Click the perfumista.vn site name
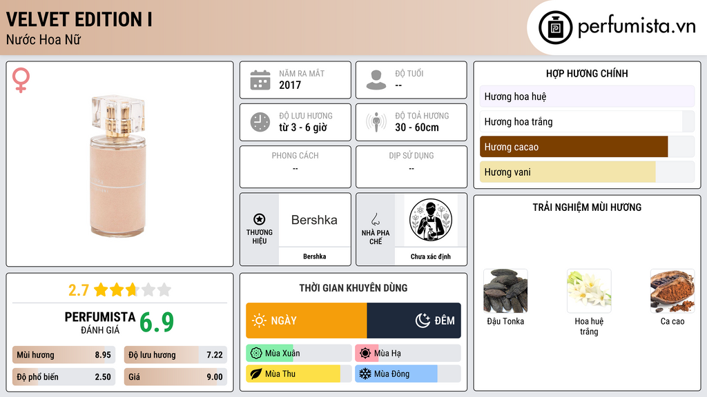The width and height of the screenshot is (707, 397). tap(637, 27)
